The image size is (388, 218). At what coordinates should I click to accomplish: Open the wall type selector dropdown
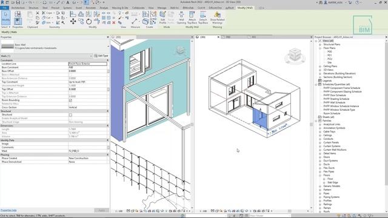[x=108, y=46]
